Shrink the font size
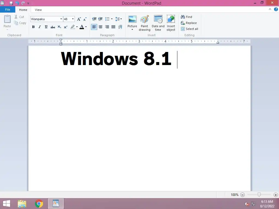Screen dimensions: 279x209 coord(85,19)
